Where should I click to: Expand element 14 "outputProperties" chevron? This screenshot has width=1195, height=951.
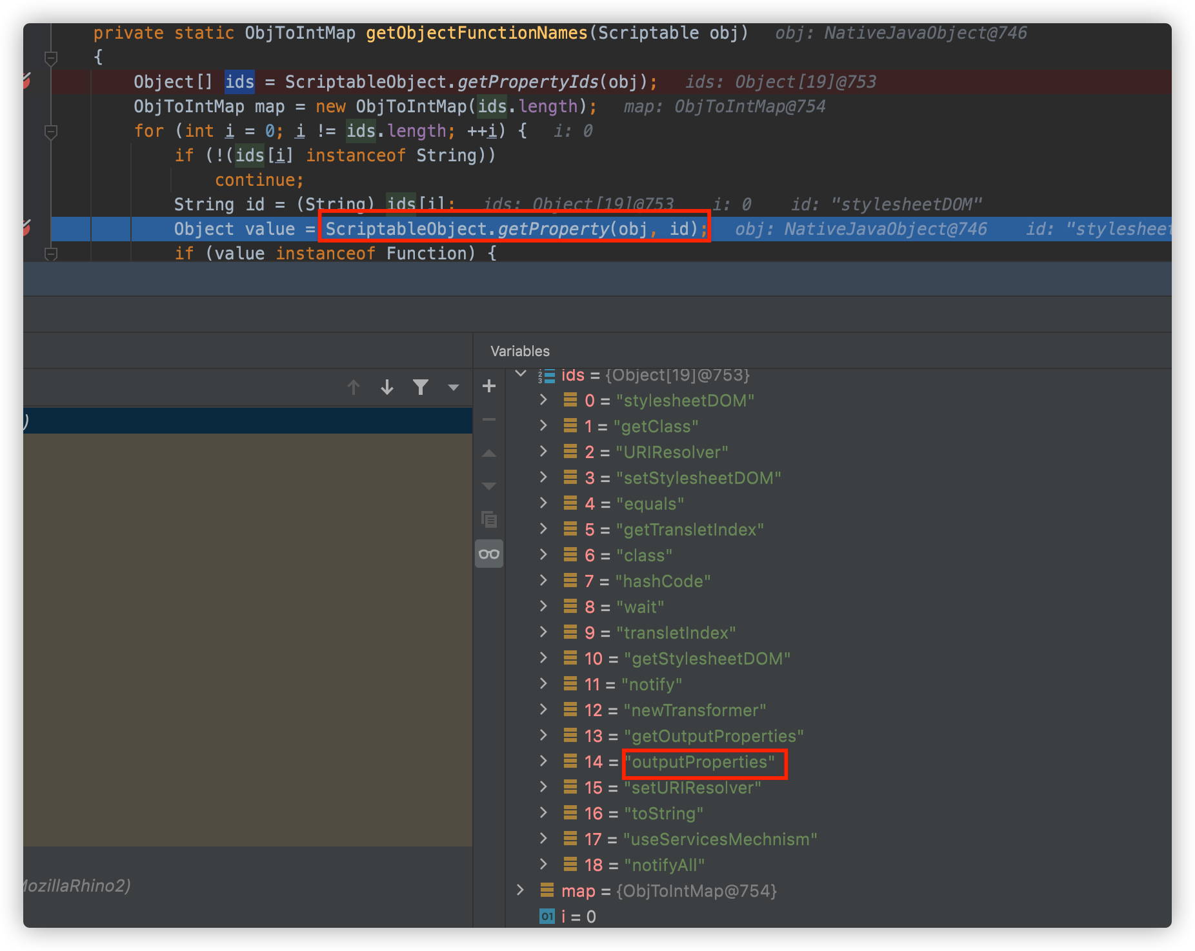[x=543, y=761]
